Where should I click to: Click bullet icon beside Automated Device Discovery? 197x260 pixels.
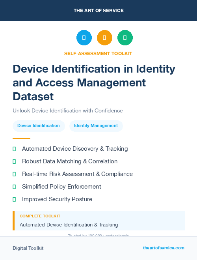(14, 149)
